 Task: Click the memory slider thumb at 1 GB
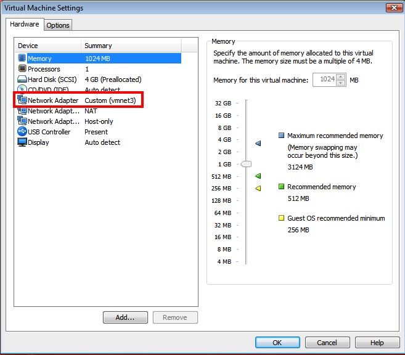click(x=246, y=164)
